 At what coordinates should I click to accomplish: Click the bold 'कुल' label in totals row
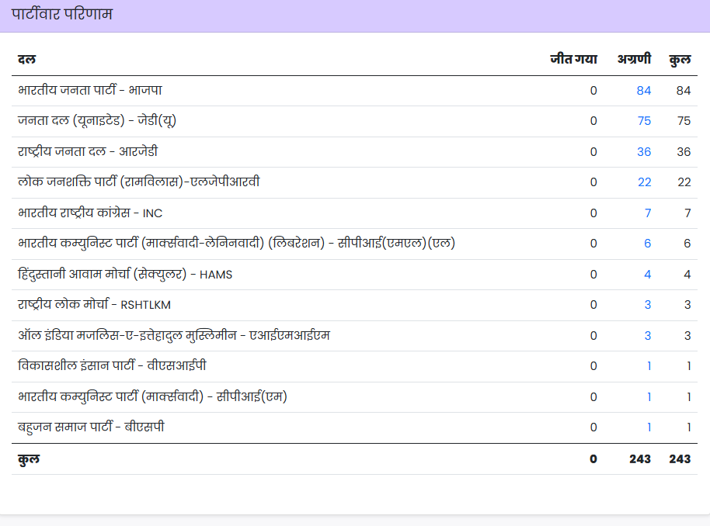tap(29, 459)
